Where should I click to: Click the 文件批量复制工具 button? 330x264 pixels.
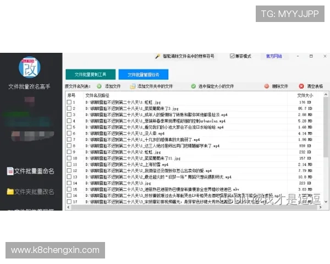pos(91,74)
